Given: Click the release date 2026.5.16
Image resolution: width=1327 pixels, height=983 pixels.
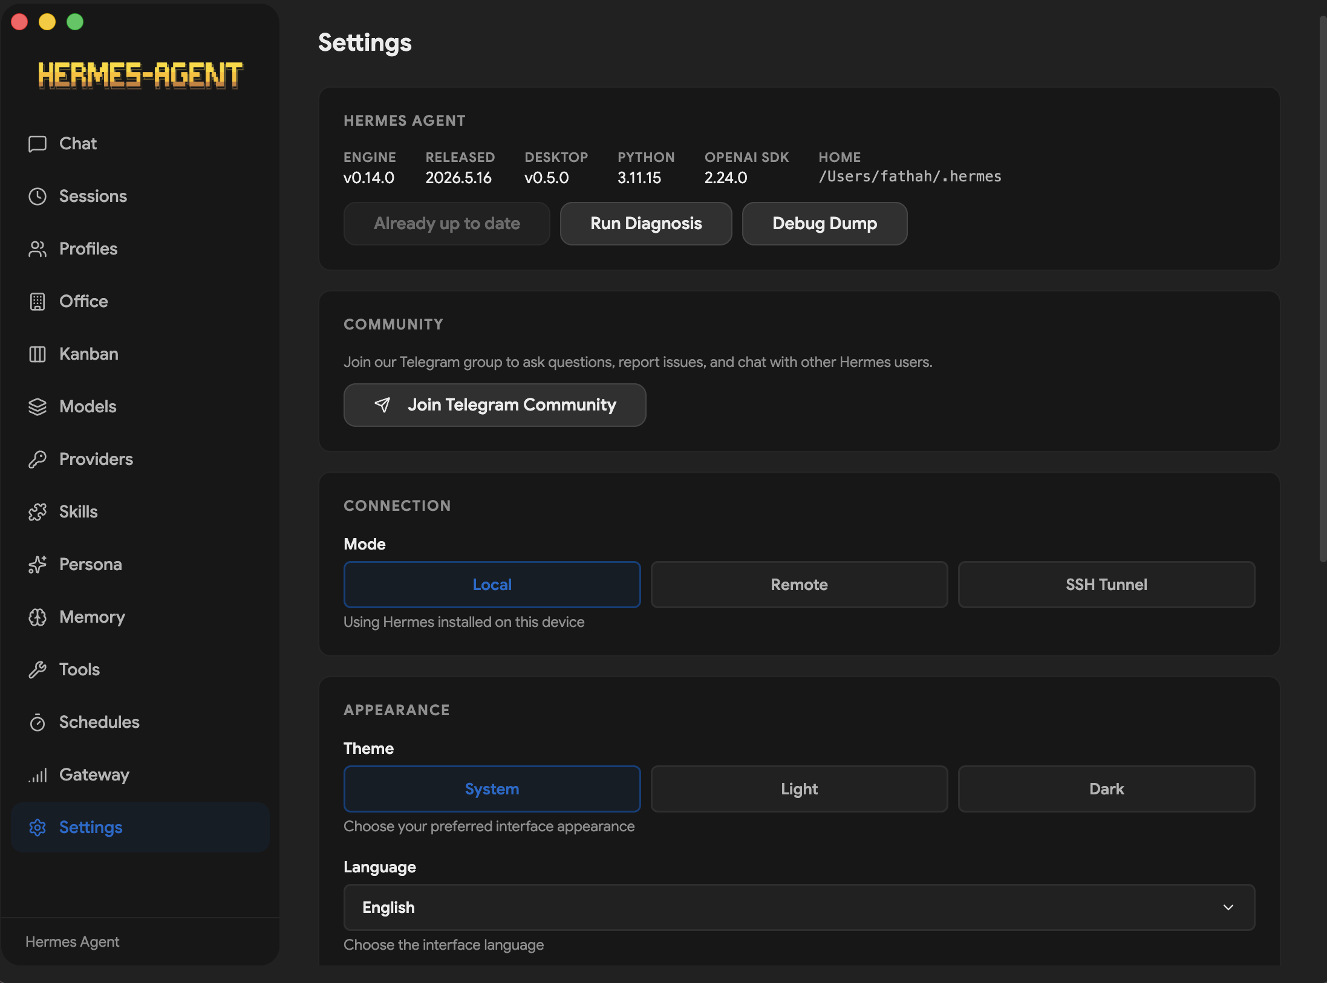Looking at the screenshot, I should click(x=458, y=178).
